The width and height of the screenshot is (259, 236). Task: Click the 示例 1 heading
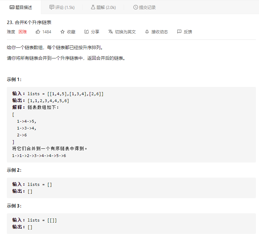tap(14, 79)
